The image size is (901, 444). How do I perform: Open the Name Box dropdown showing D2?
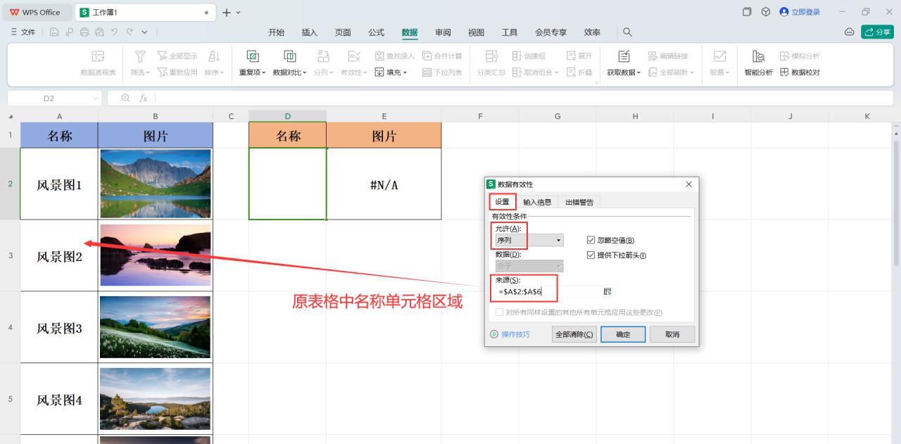click(96, 99)
